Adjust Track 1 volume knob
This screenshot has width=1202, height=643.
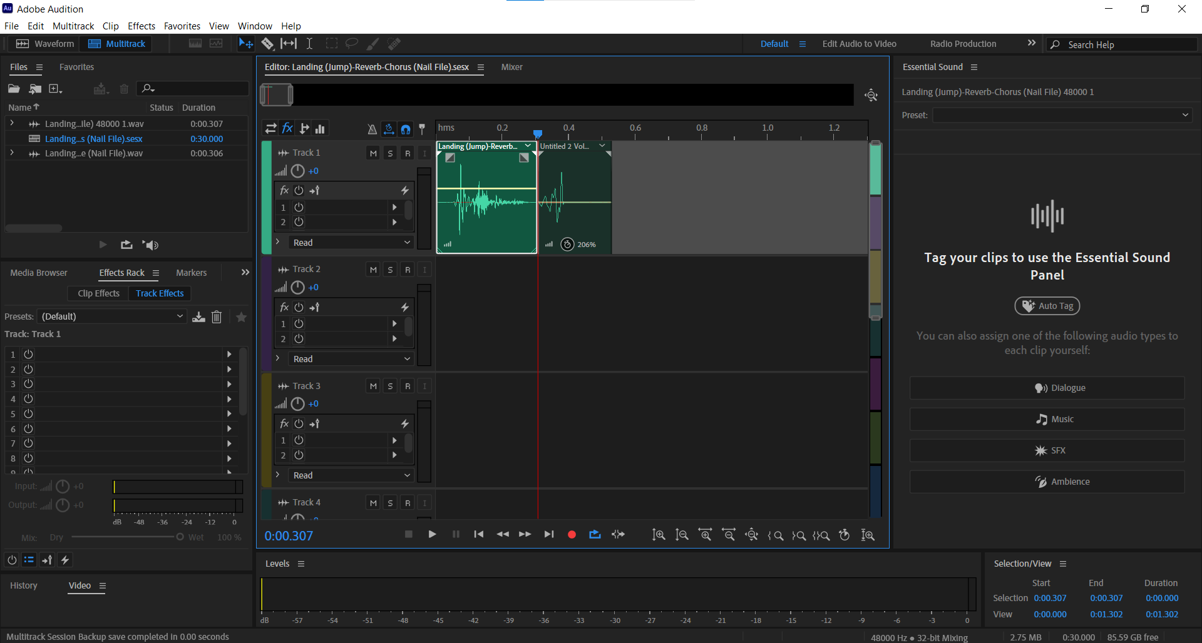click(297, 171)
